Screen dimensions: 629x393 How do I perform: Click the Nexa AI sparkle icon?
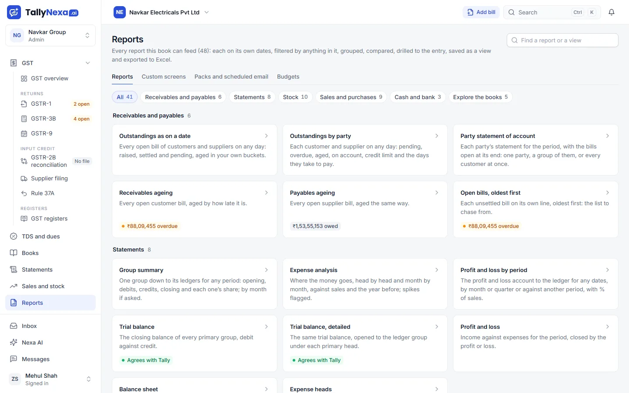tap(14, 343)
